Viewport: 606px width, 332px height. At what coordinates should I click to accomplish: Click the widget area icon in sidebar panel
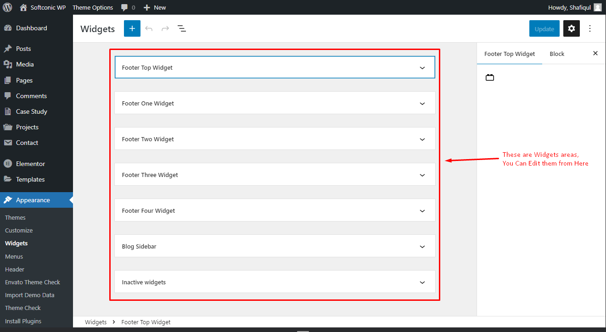490,77
